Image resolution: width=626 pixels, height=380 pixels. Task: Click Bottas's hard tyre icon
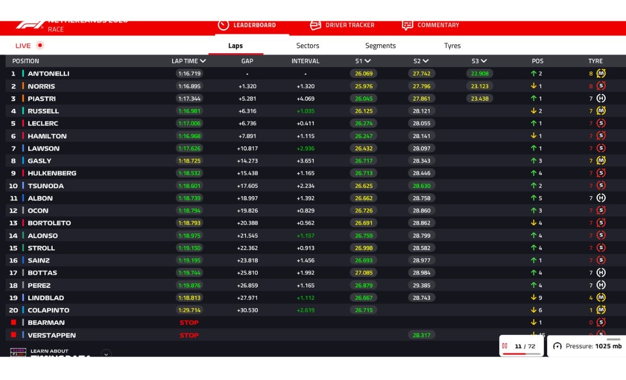point(601,273)
